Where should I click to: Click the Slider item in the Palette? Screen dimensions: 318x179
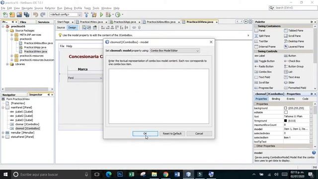click(289, 83)
